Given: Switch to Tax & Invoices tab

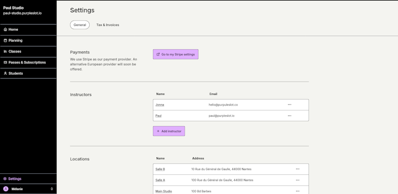Looking at the screenshot, I should pyautogui.click(x=108, y=25).
